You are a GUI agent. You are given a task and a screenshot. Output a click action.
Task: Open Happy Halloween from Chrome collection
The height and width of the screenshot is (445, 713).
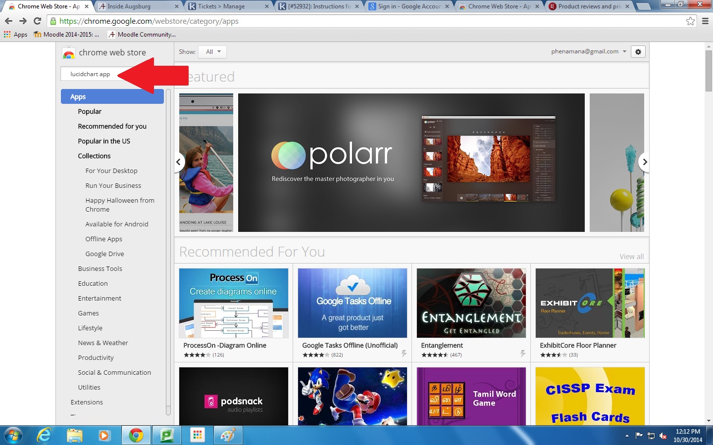point(120,205)
